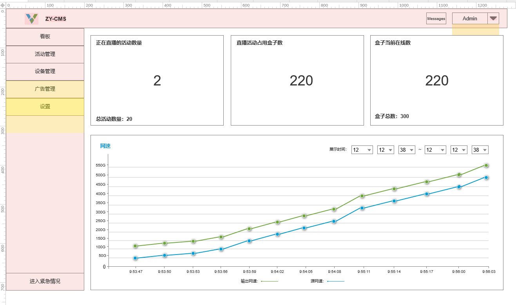Open the 看板 sidebar item
Viewport: 516px width, 305px height.
[45, 37]
